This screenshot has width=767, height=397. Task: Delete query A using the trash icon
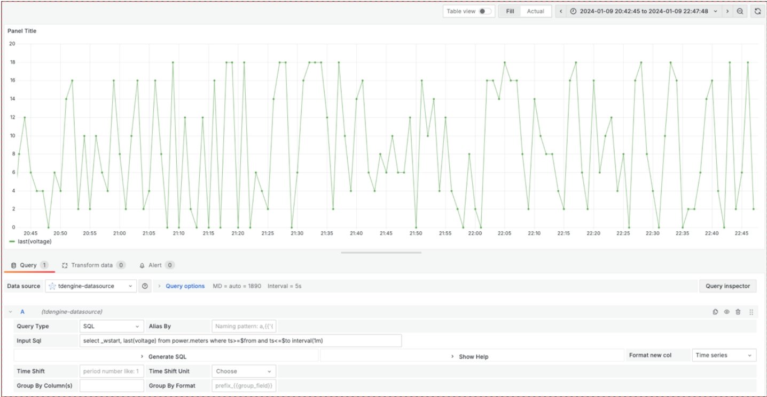coord(738,312)
